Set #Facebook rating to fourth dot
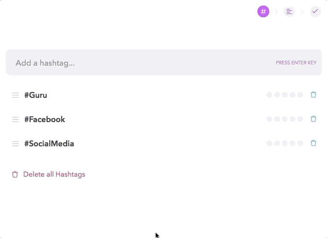Image resolution: width=327 pixels, height=238 pixels. [x=292, y=119]
